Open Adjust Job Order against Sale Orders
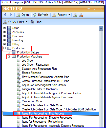Screen dimensions: 106x128 (x=44, y=85)
